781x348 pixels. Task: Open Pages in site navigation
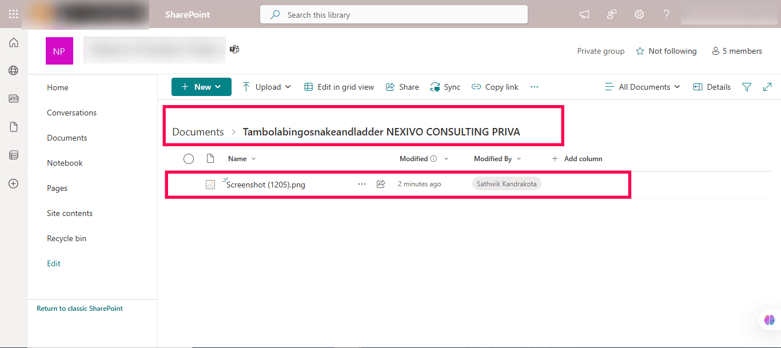pyautogui.click(x=57, y=188)
